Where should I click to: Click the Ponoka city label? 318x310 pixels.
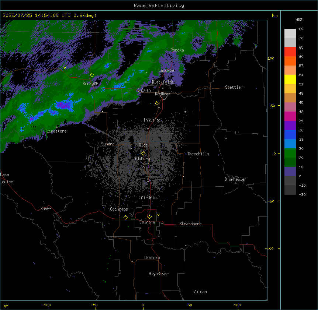[177, 50]
